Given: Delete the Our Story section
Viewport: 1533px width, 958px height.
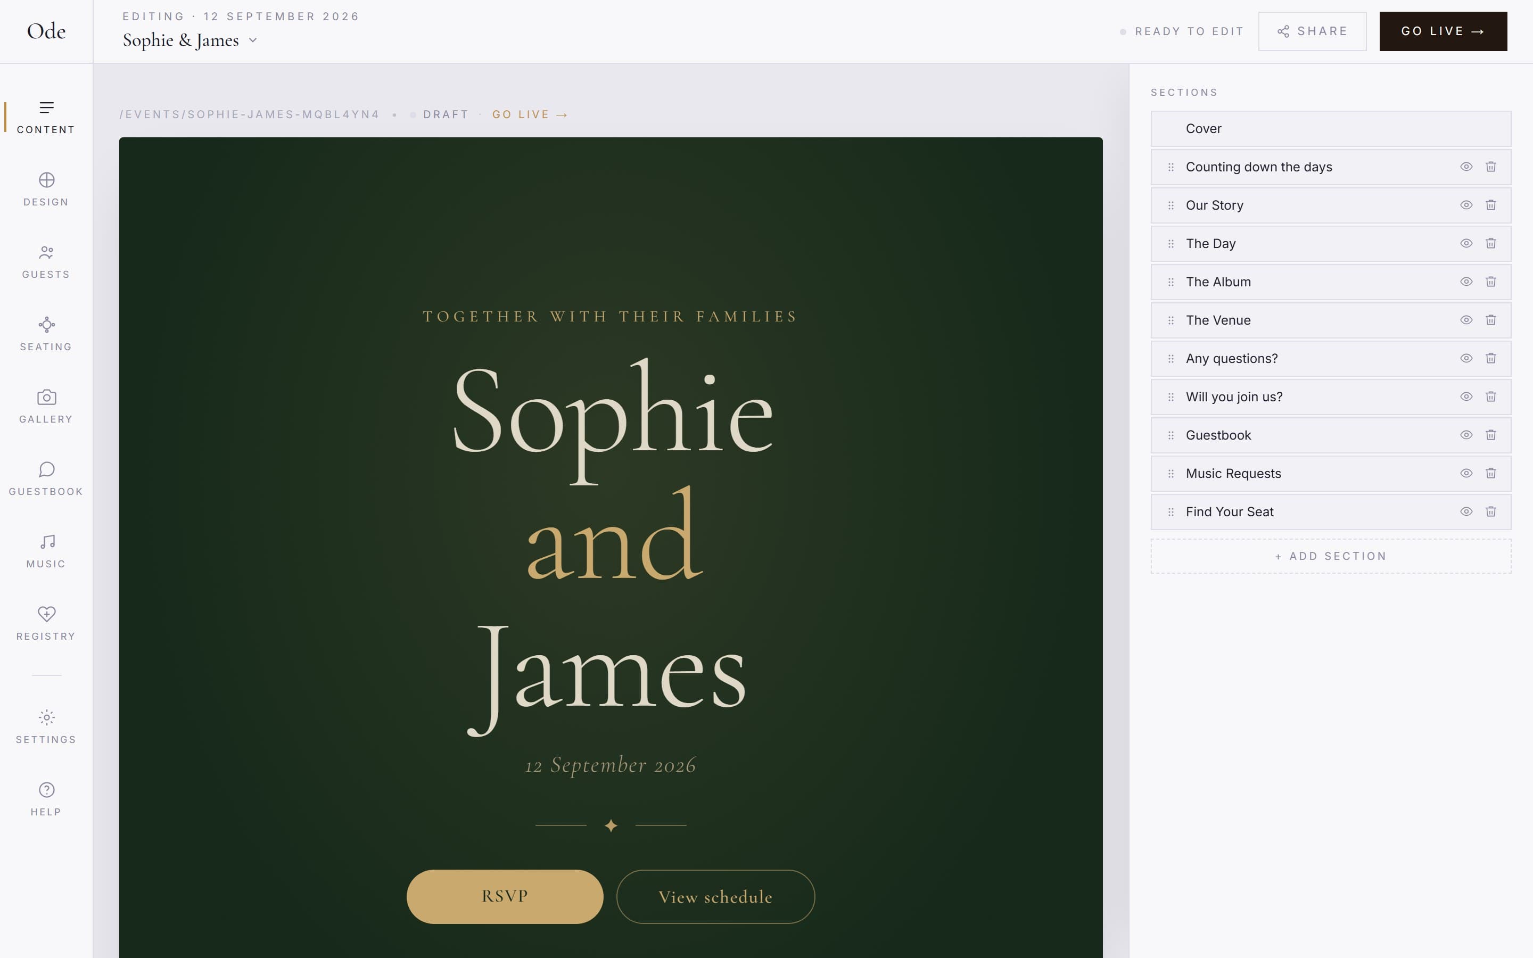Looking at the screenshot, I should click(x=1490, y=205).
